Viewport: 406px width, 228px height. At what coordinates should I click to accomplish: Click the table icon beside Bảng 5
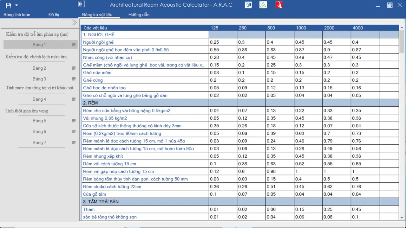click(74, 121)
